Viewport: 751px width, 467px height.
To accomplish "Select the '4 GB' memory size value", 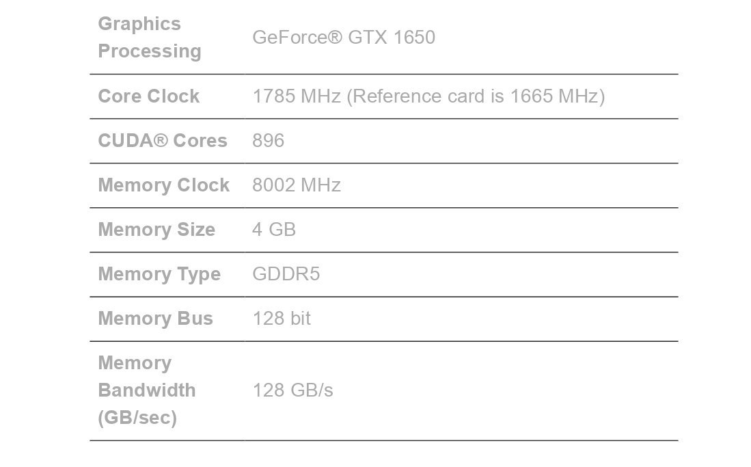I will tap(274, 230).
